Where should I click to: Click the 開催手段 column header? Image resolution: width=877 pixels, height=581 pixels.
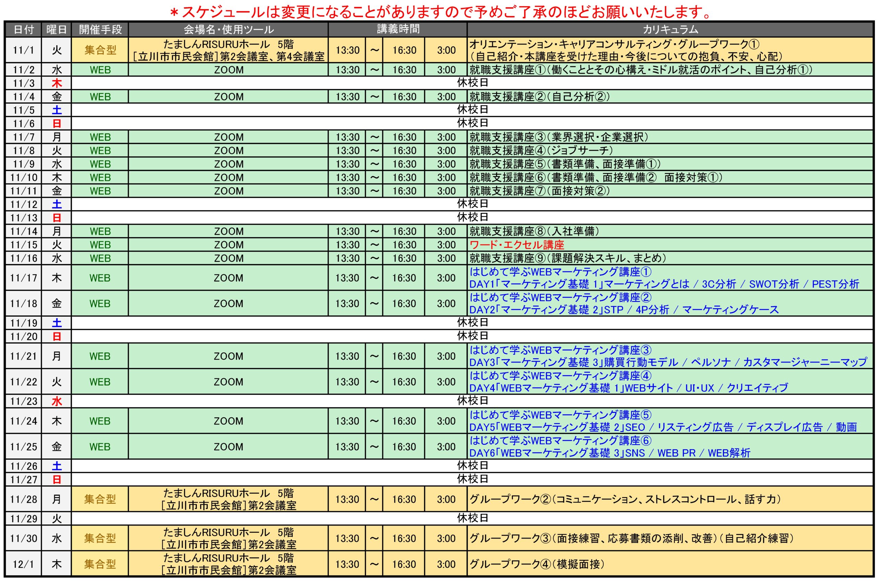[100, 30]
